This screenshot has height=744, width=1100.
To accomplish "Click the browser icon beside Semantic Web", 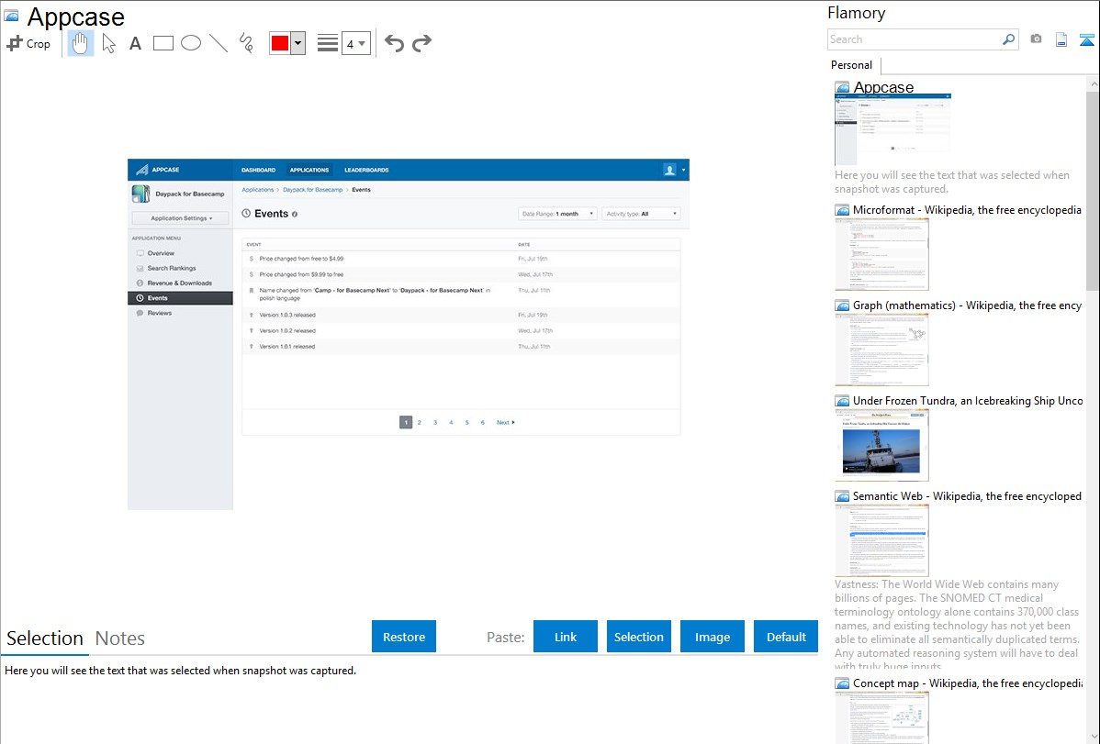I will [x=842, y=495].
